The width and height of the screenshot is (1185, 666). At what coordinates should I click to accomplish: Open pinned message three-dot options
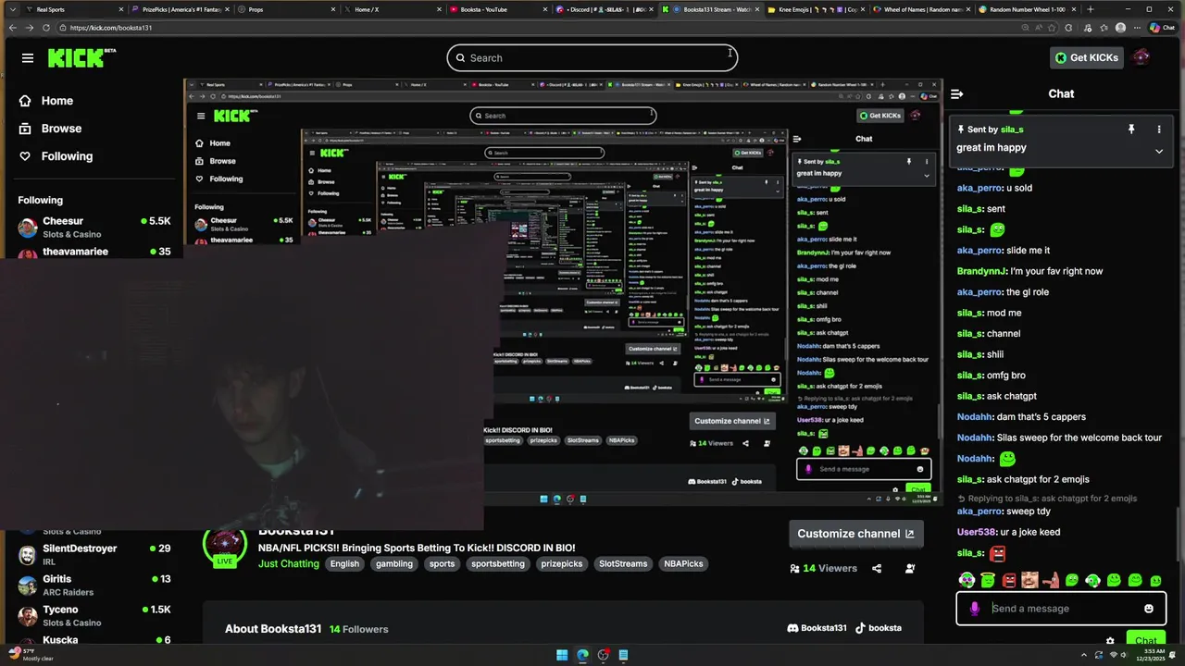[x=1158, y=129]
